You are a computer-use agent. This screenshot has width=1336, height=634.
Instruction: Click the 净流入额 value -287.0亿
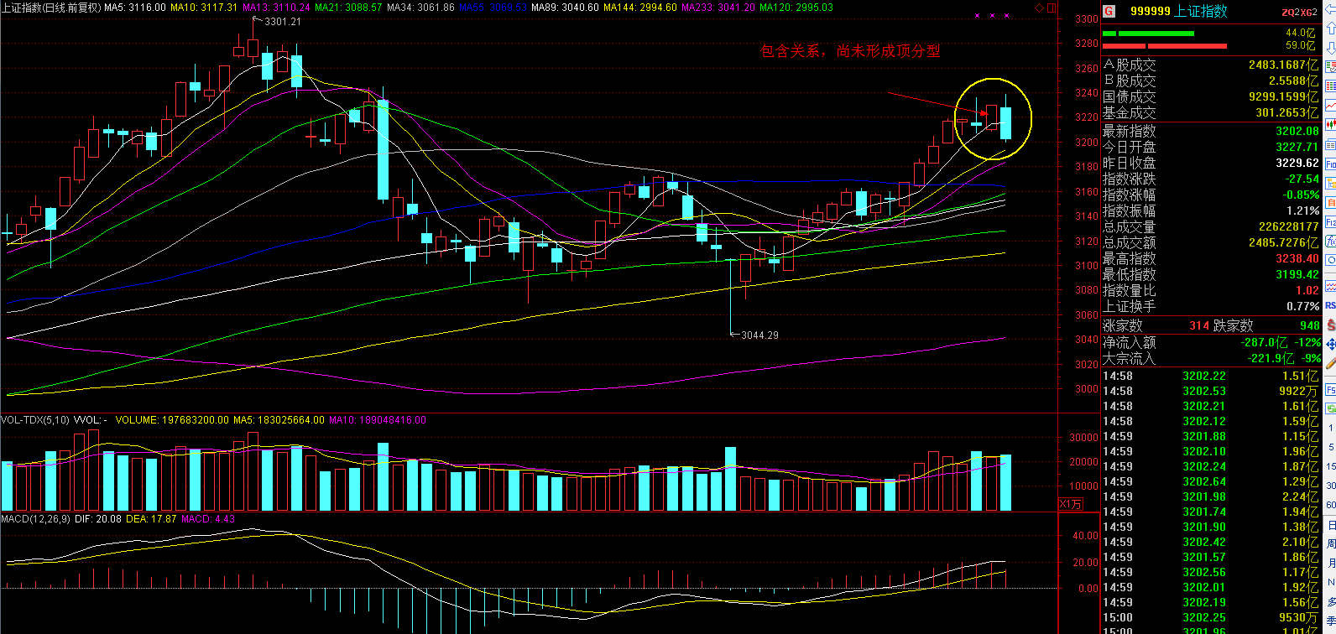point(1265,342)
